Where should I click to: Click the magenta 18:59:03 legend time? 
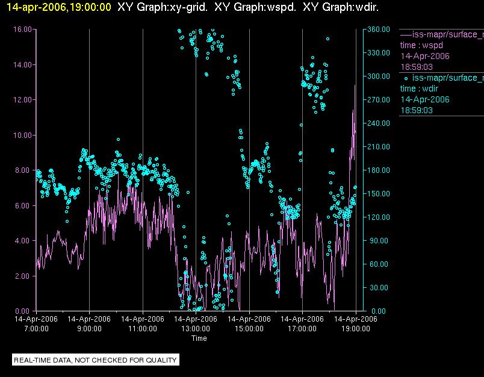417,67
